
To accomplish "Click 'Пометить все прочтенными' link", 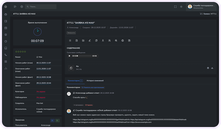I will point(93,87).
